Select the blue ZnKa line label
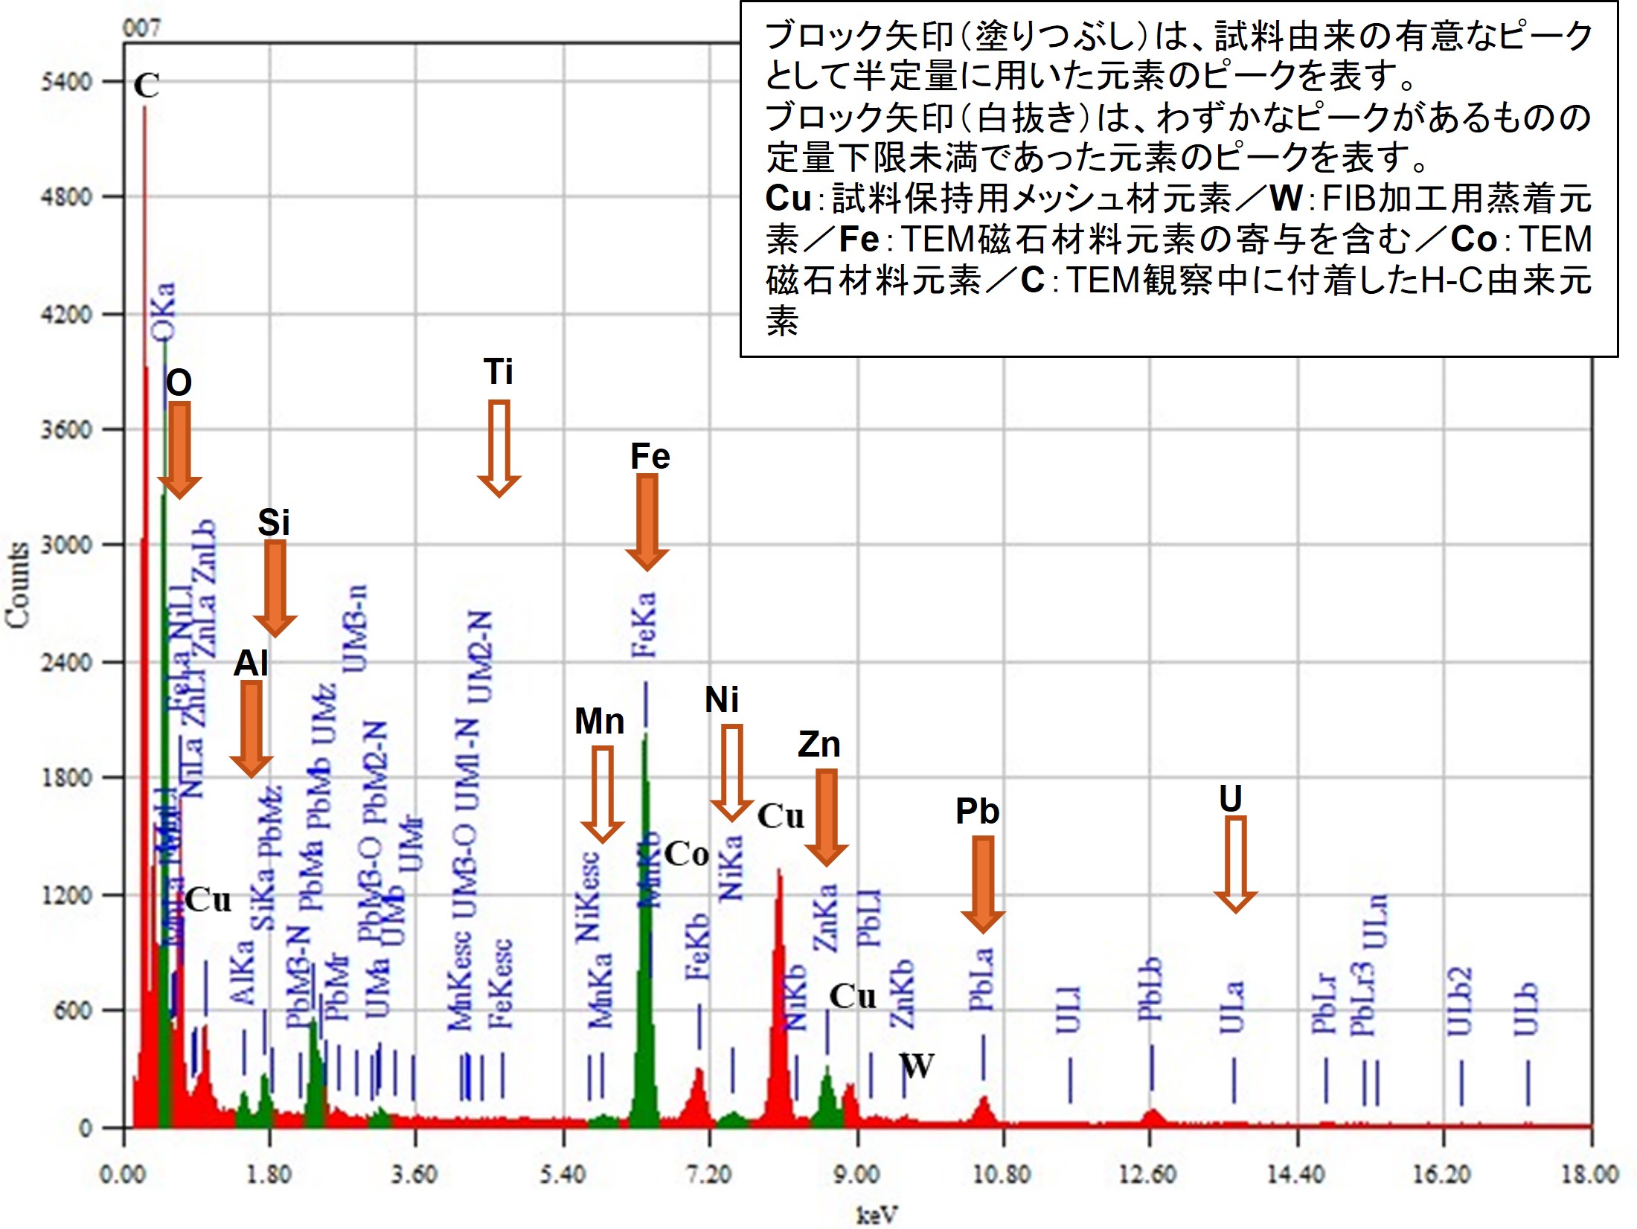This screenshot has width=1637, height=1229. [x=824, y=917]
